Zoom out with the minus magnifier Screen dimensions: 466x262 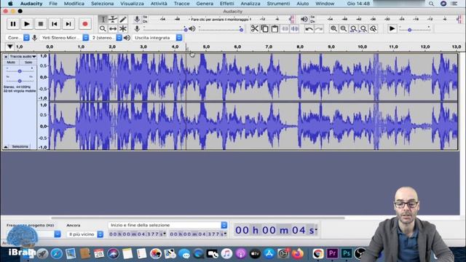(x=344, y=29)
